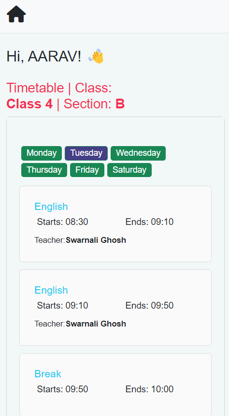Screen dimensions: 229x416
Task: Click teacher name in first English card
Action: [96, 240]
